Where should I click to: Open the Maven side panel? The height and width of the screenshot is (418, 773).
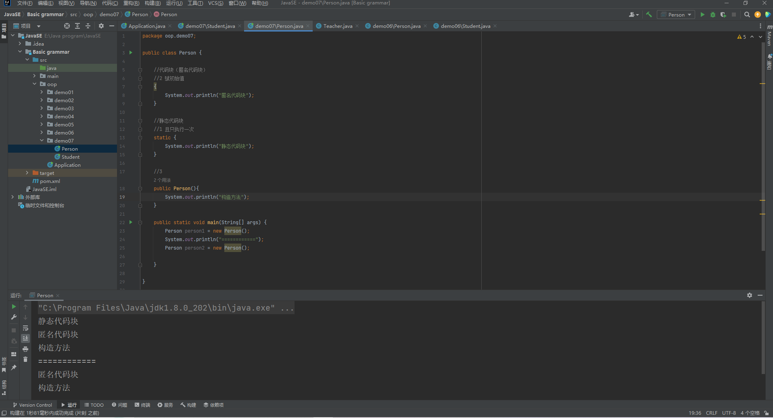769,35
